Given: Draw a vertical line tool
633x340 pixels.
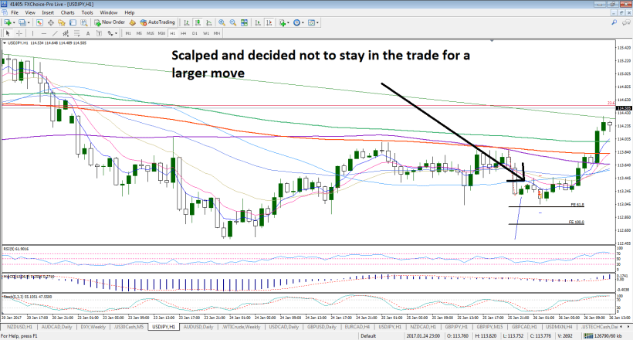Looking at the screenshot, I should tap(32, 33).
